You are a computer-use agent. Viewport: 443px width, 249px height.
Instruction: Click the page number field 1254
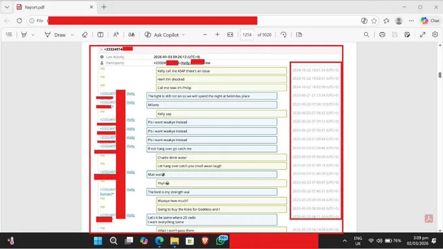[247, 34]
